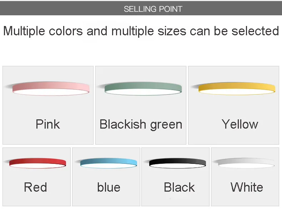This screenshot has height=218, width=282.
Task: Select the White color label
Action: pos(247,187)
